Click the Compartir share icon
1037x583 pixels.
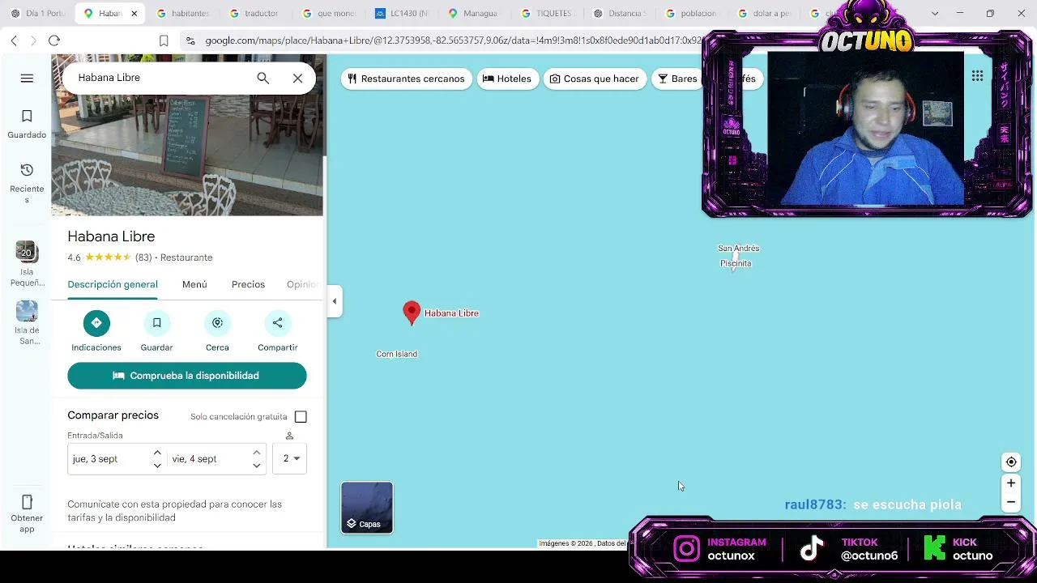tap(277, 323)
